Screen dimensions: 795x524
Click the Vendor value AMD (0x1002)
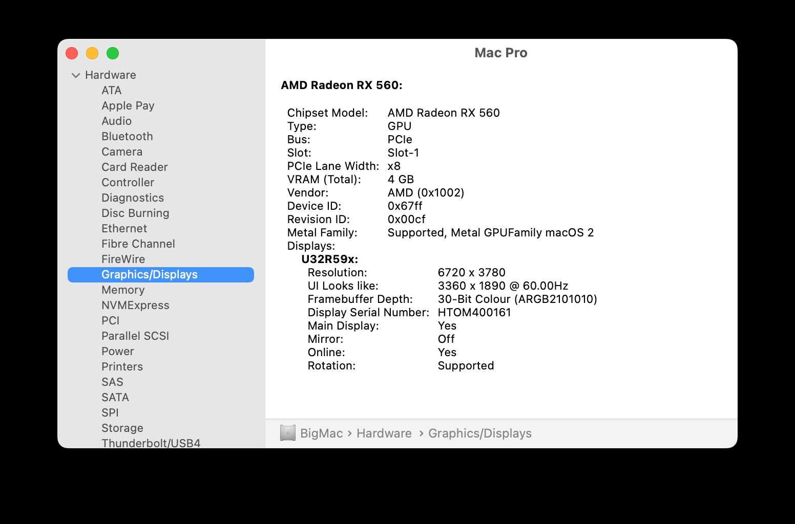click(x=426, y=192)
